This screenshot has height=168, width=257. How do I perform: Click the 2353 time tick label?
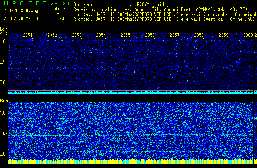(x=77, y=35)
